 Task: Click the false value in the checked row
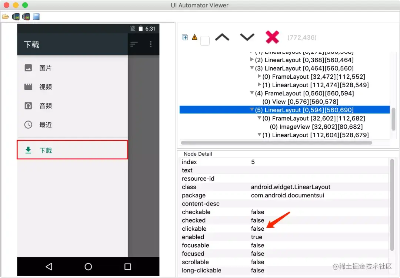point(258,220)
